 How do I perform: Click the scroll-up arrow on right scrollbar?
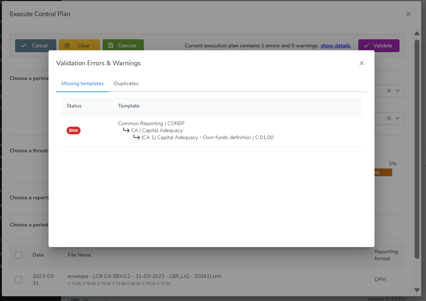point(417,33)
